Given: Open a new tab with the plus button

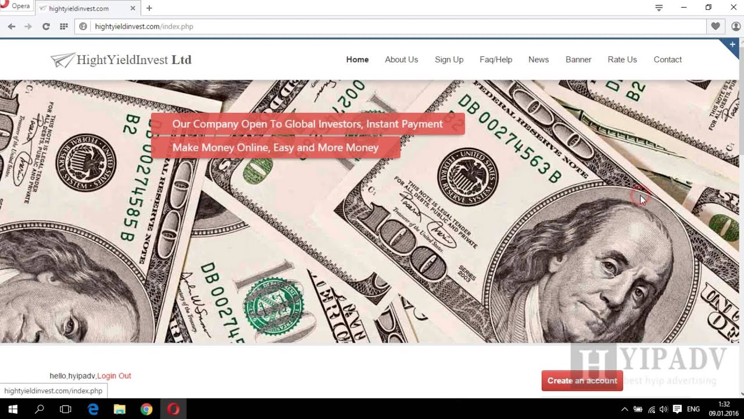Looking at the screenshot, I should (x=149, y=8).
